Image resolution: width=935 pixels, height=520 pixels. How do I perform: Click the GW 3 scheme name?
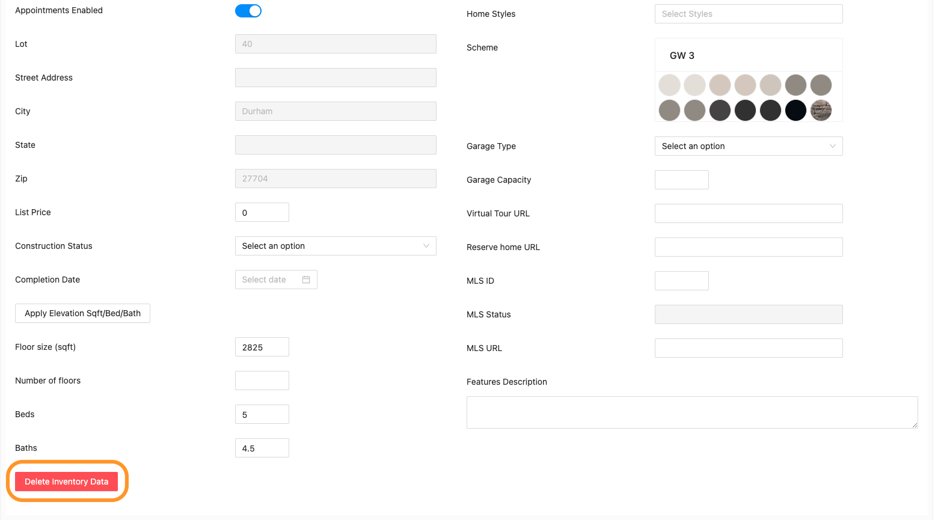(682, 55)
